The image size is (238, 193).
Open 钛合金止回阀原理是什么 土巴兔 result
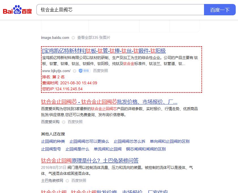point(90,160)
